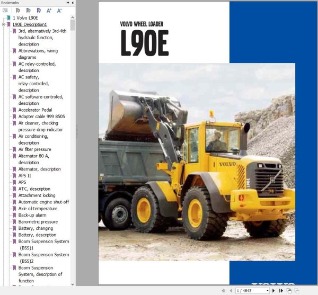
Task: Click bookmark ribbon icon beside 'Air filter pressure'
Action: click(x=14, y=149)
